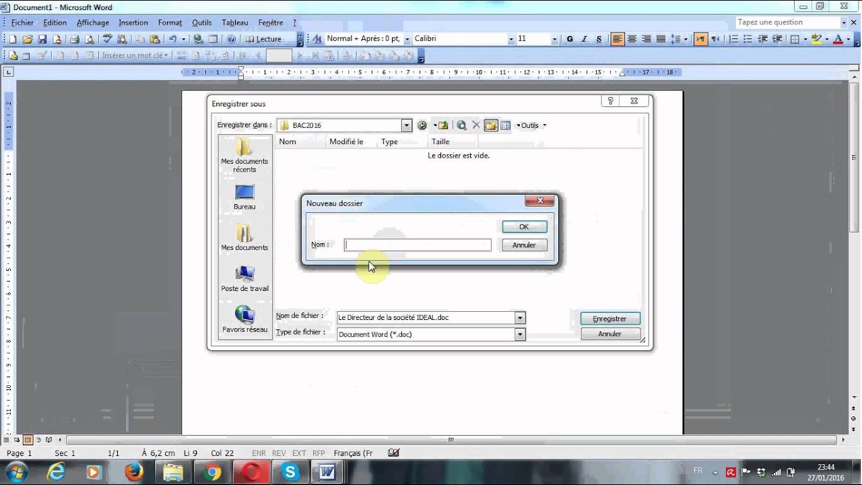Open Mes documents in the places bar

point(244,238)
